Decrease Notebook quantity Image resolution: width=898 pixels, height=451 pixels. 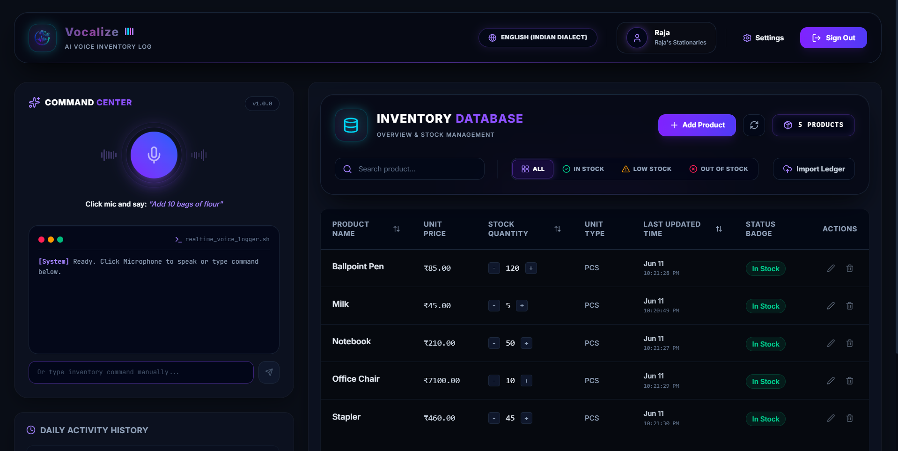point(494,343)
